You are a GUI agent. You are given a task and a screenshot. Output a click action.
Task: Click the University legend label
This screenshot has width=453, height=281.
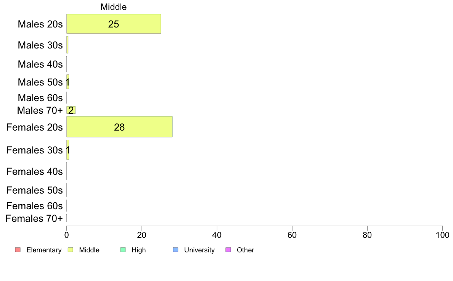(199, 250)
